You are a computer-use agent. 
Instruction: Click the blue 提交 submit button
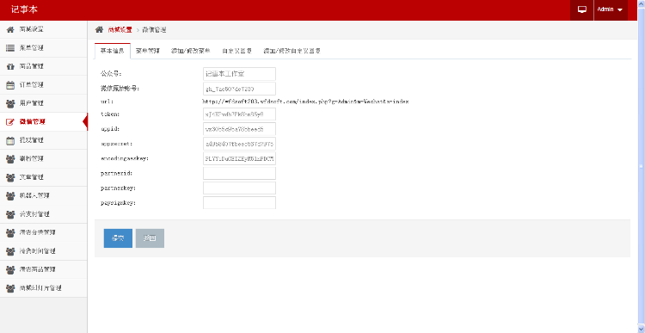[118, 238]
